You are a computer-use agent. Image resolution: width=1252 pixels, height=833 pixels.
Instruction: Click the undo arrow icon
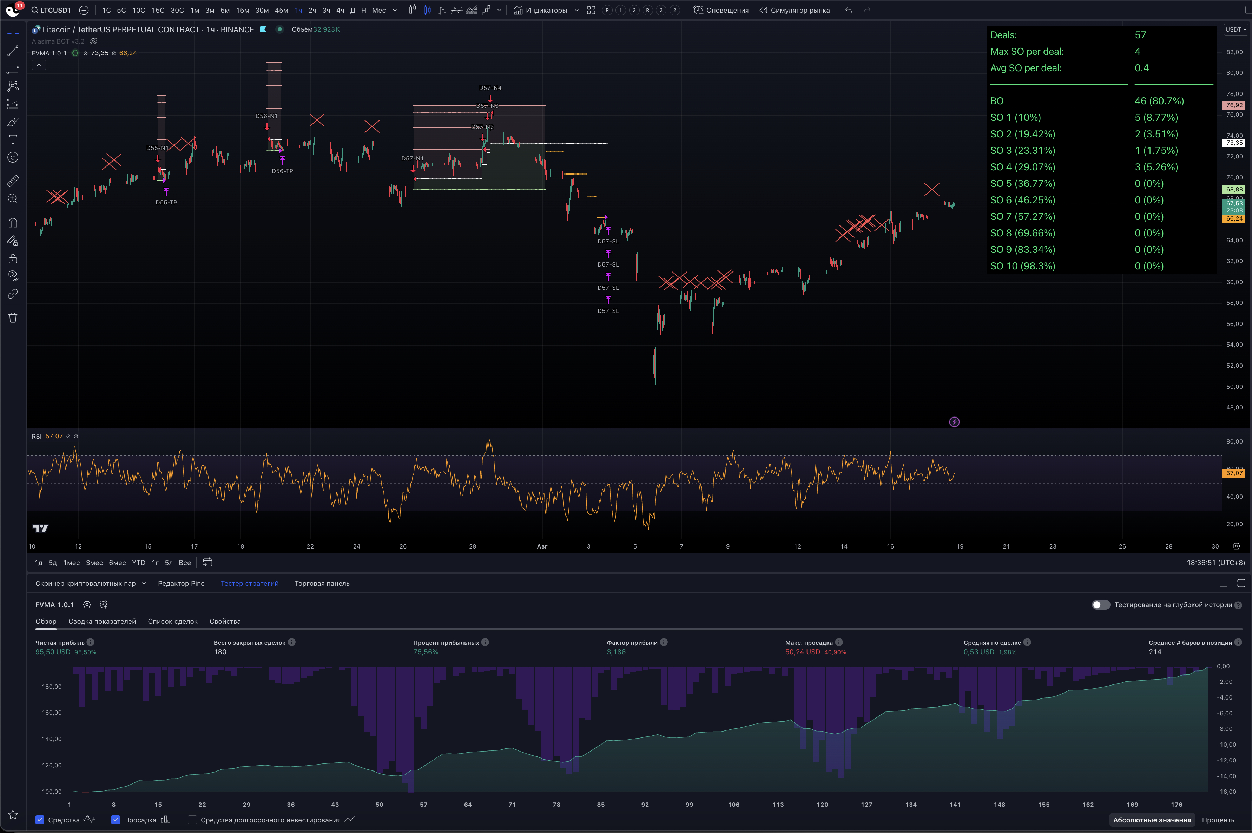[x=849, y=10]
